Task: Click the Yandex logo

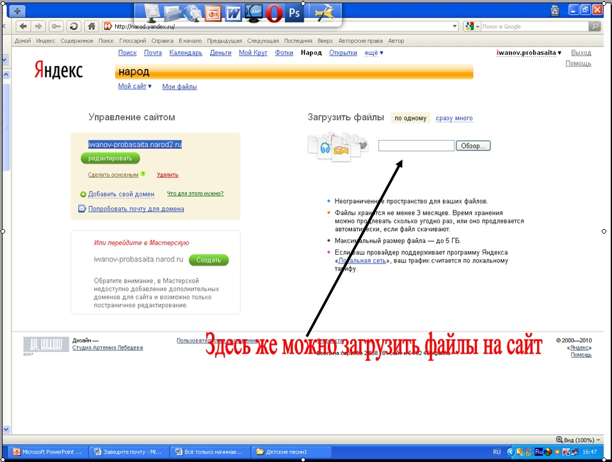Action: click(58, 70)
